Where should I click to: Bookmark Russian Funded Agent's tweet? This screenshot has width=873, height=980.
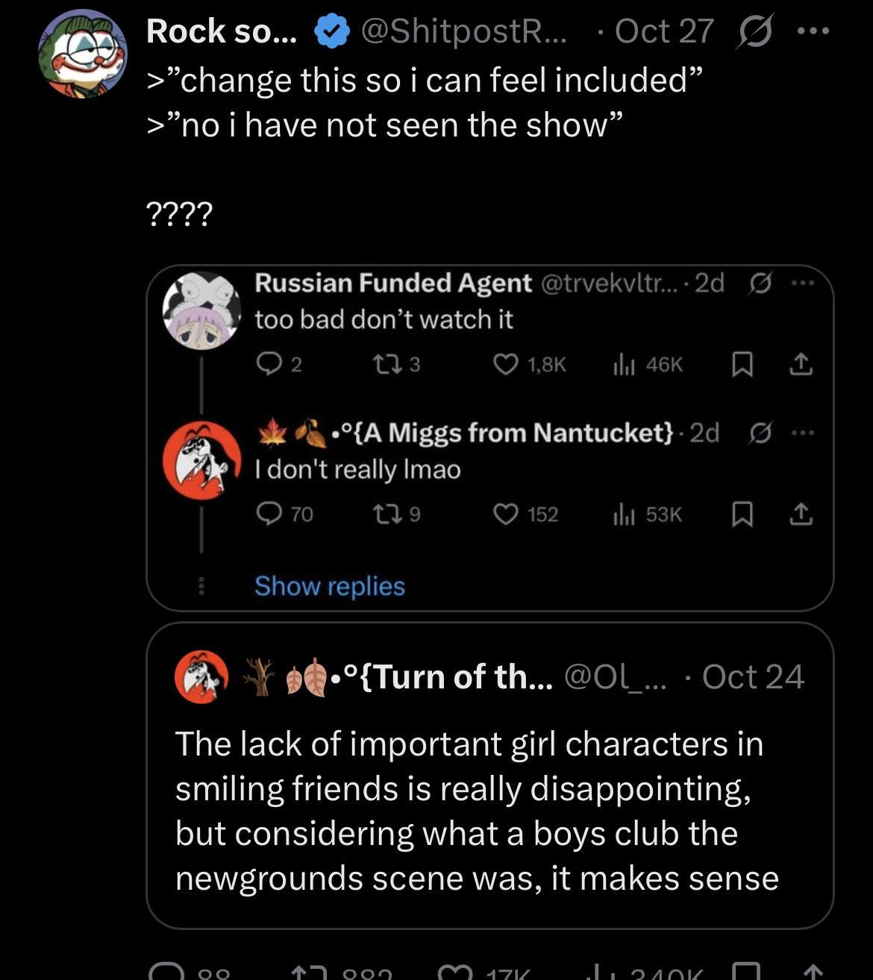[743, 365]
